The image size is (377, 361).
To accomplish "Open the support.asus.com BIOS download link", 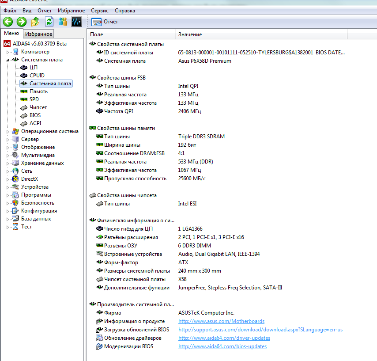I will (260, 330).
